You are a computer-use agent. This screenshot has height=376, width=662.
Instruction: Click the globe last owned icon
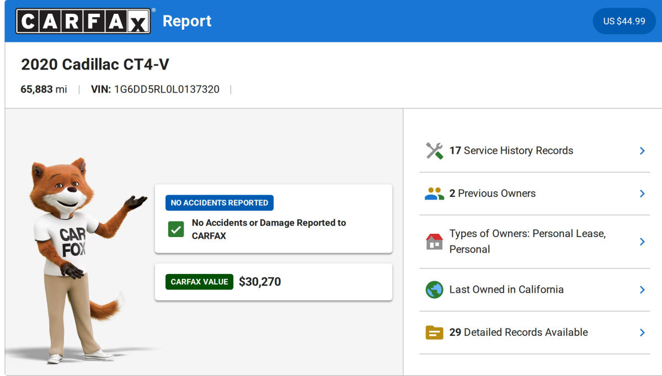pyautogui.click(x=435, y=289)
